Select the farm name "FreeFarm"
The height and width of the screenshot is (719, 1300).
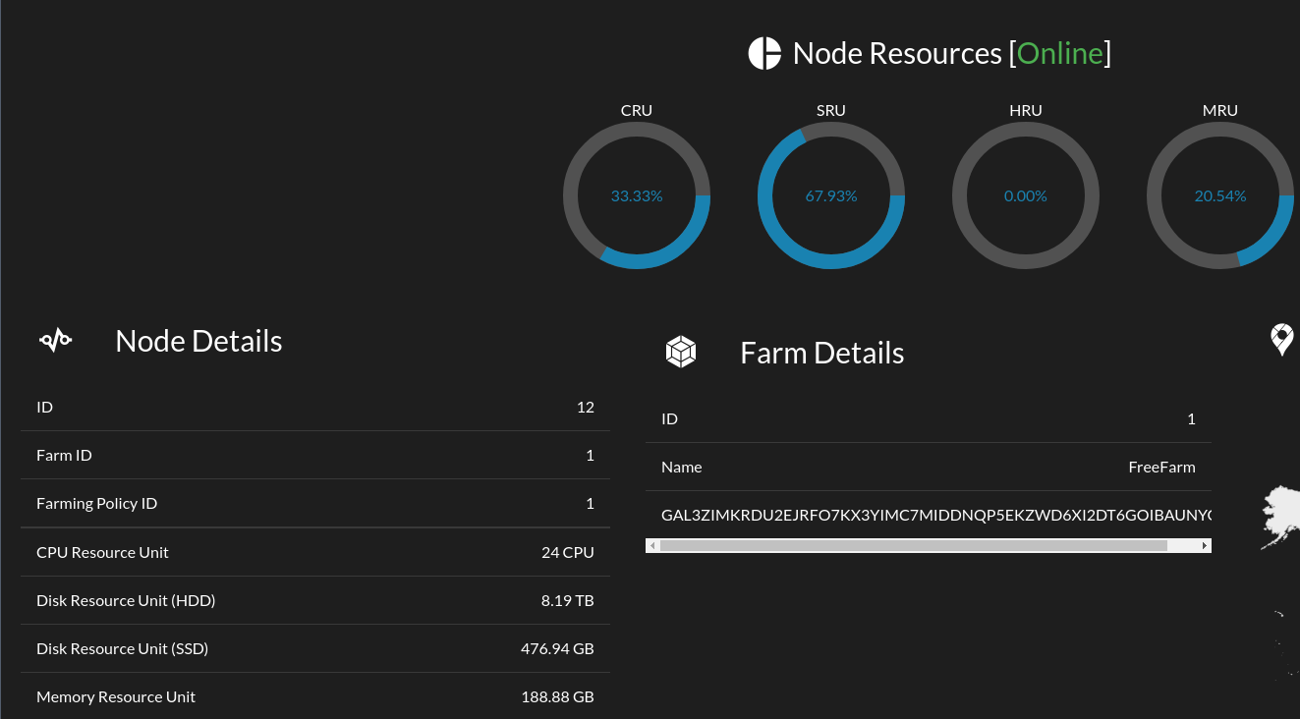[1162, 467]
